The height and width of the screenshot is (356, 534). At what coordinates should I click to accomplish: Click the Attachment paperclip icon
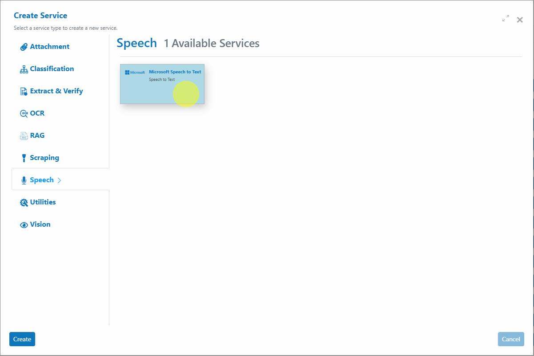coord(24,47)
